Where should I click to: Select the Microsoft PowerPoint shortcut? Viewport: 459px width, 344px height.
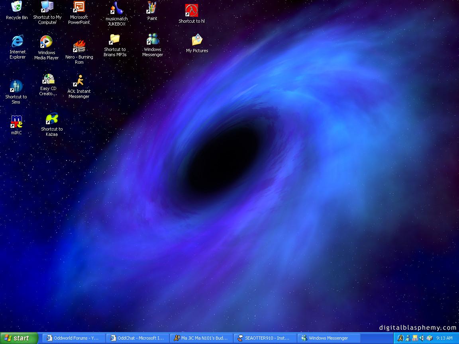pyautogui.click(x=79, y=7)
